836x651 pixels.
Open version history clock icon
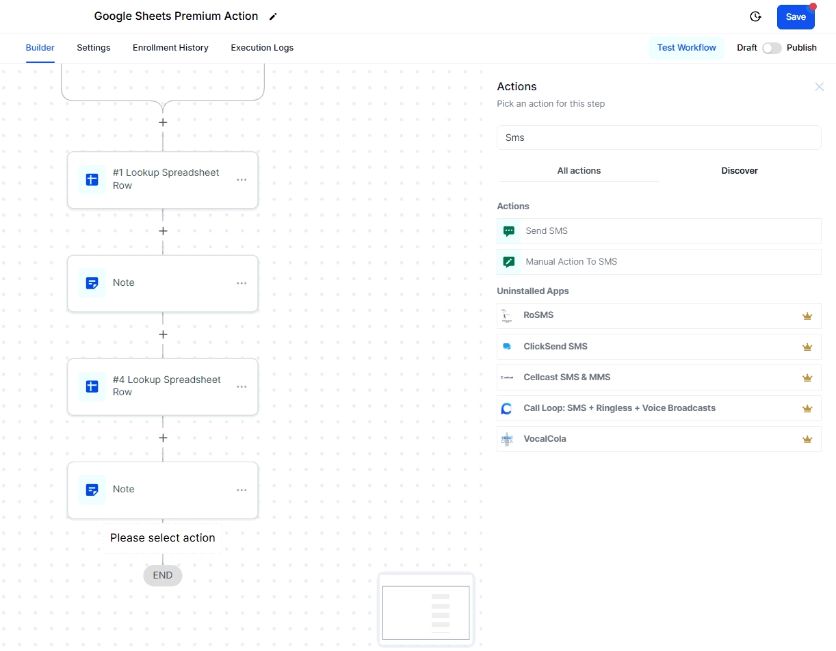coord(755,16)
